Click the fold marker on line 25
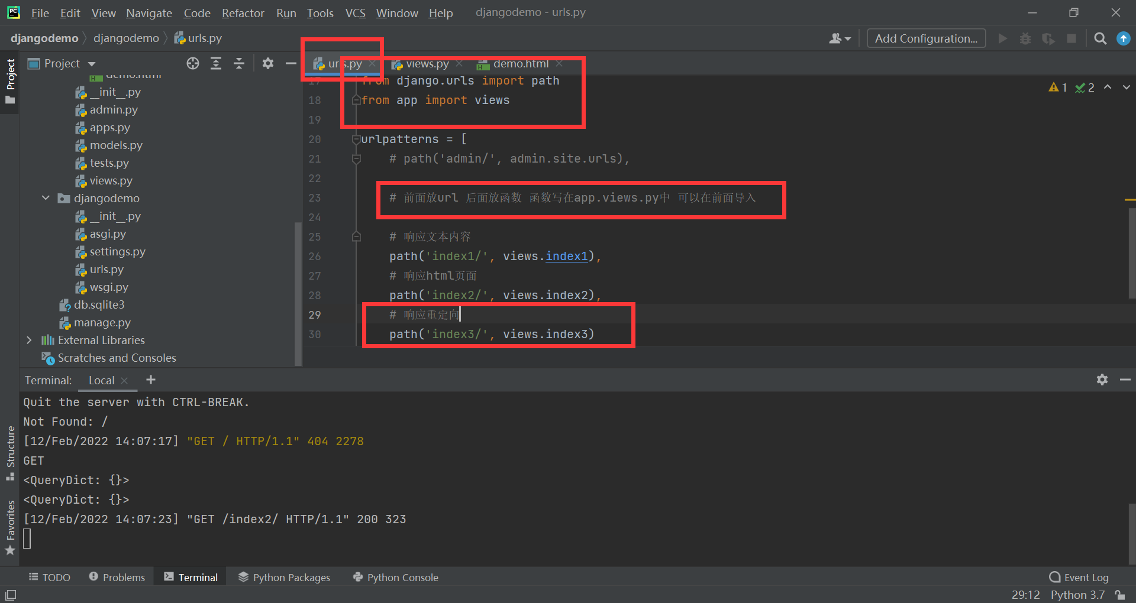The width and height of the screenshot is (1136, 603). click(x=356, y=237)
